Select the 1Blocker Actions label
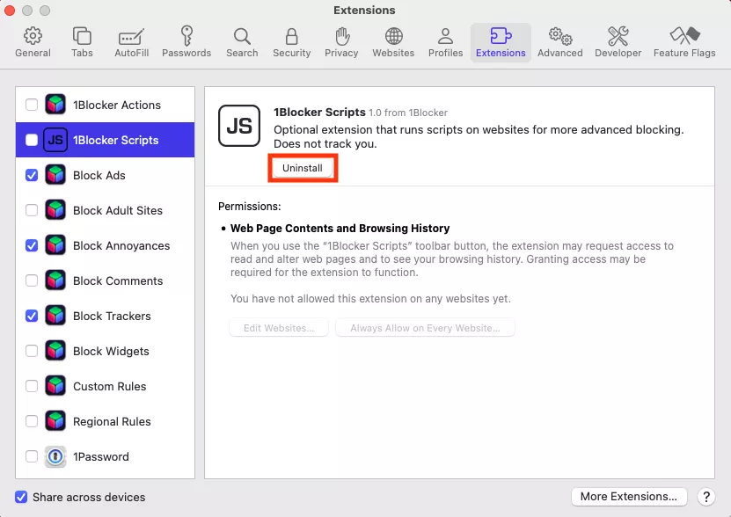This screenshot has height=517, width=731. pos(117,105)
